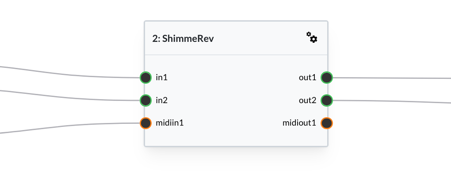Select the midiout1 orange MIDI output port
Image resolution: width=451 pixels, height=171 pixels.
click(x=327, y=123)
